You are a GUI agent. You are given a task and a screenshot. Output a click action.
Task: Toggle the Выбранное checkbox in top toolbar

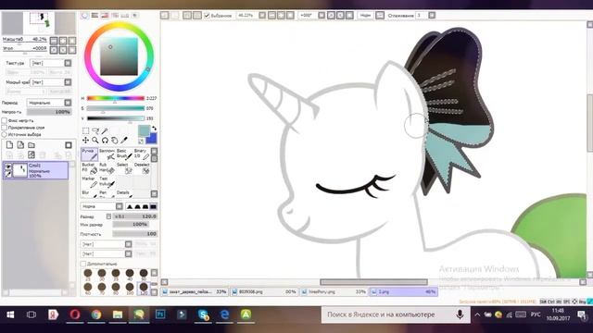[x=207, y=16]
